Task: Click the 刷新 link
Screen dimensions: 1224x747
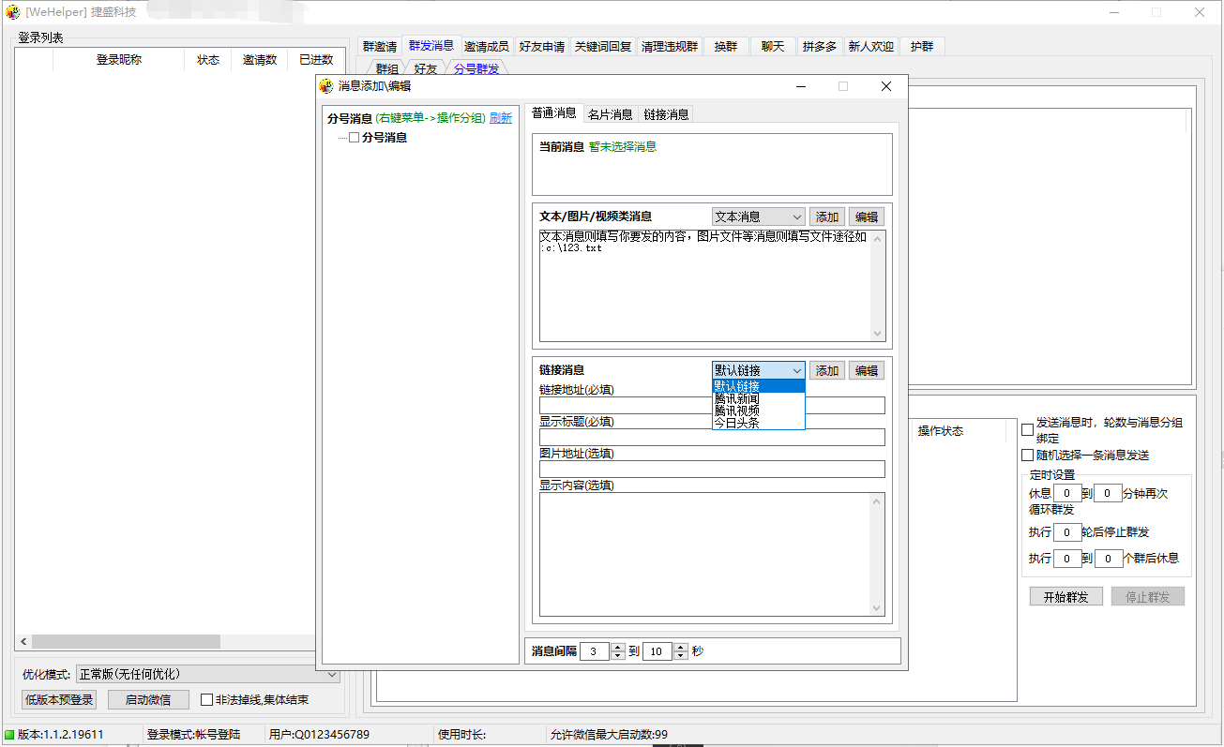Action: click(x=501, y=118)
